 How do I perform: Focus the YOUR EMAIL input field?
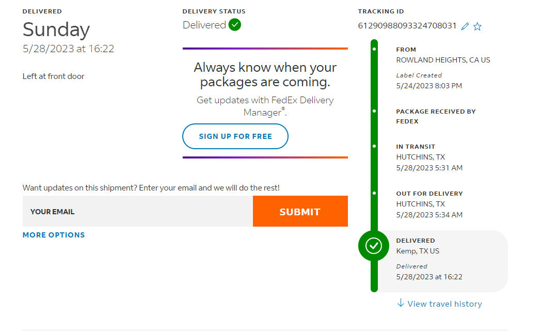click(137, 211)
